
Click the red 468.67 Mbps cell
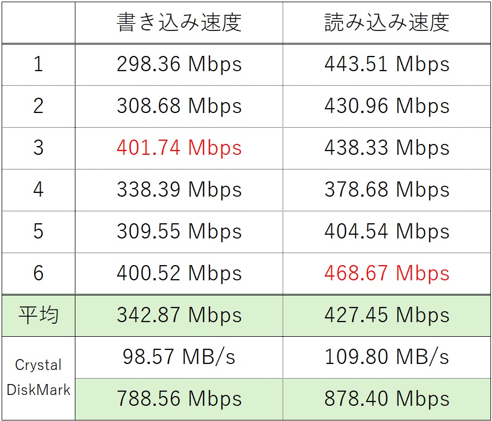[387, 273]
